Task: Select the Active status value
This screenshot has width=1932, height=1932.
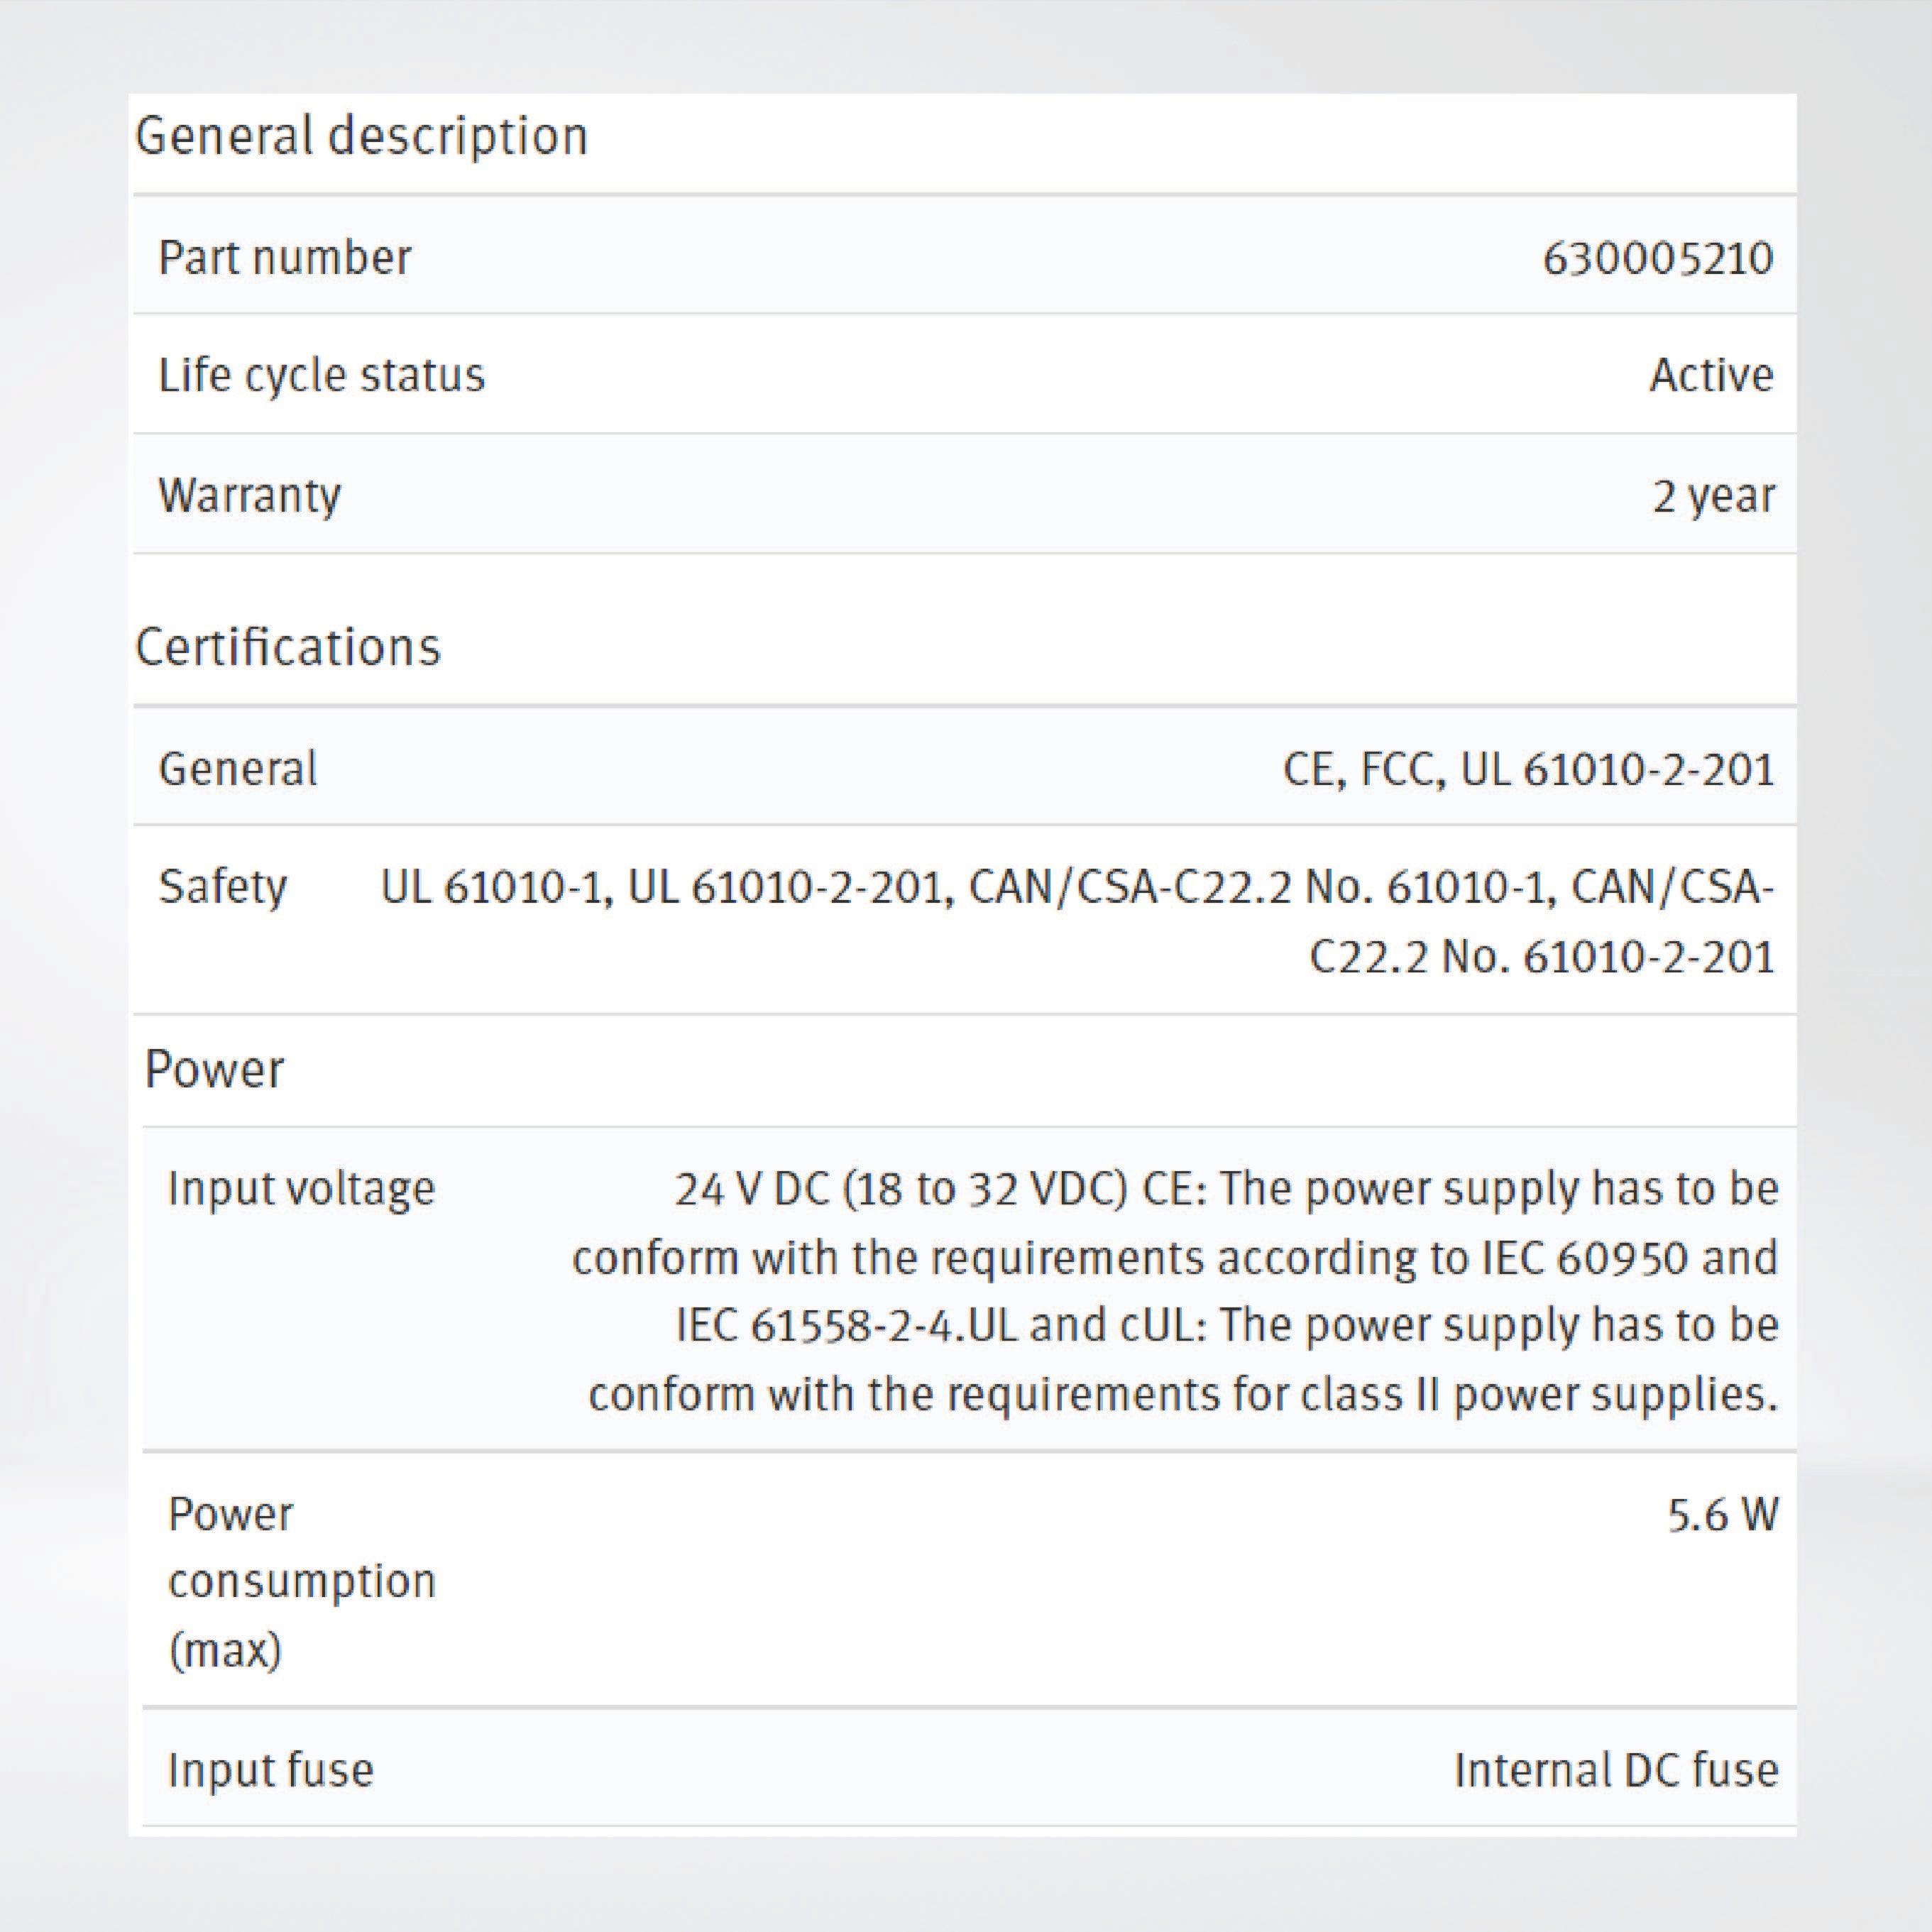Action: pos(1711,376)
